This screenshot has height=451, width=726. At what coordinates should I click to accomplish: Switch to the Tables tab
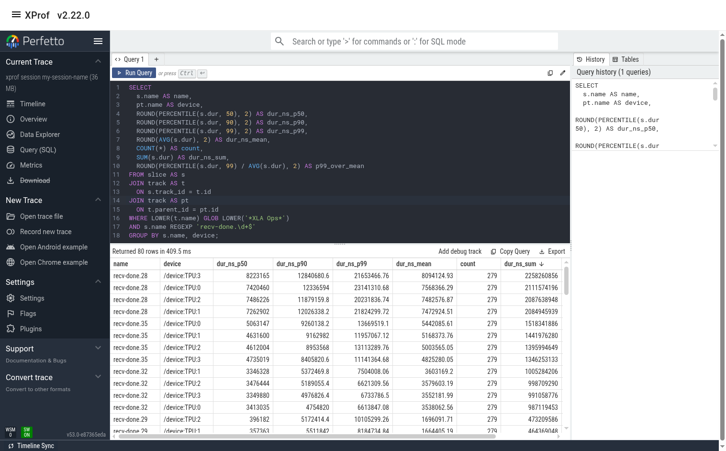point(626,59)
